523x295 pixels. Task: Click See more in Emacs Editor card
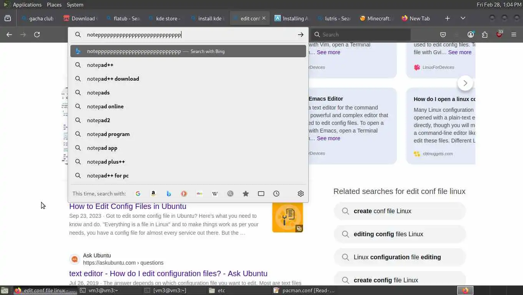tap(328, 138)
